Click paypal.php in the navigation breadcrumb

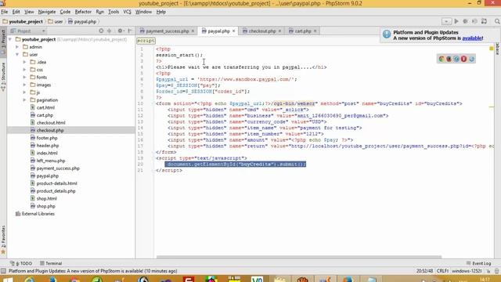click(x=82, y=22)
